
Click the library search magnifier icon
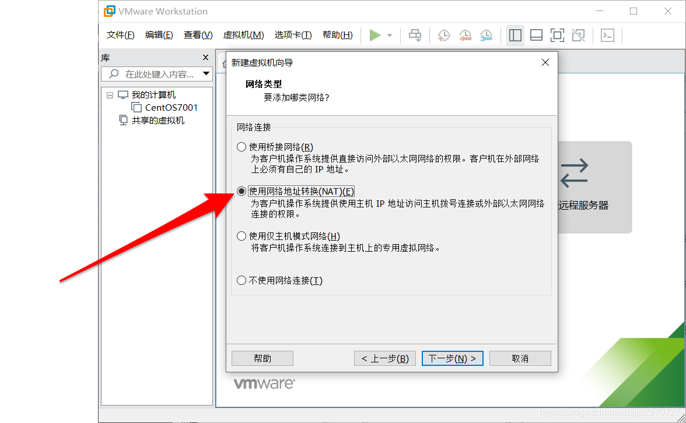114,74
